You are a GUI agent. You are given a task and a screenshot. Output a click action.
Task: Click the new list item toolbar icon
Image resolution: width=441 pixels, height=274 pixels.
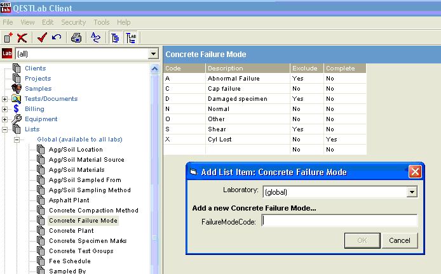[x=8, y=37]
